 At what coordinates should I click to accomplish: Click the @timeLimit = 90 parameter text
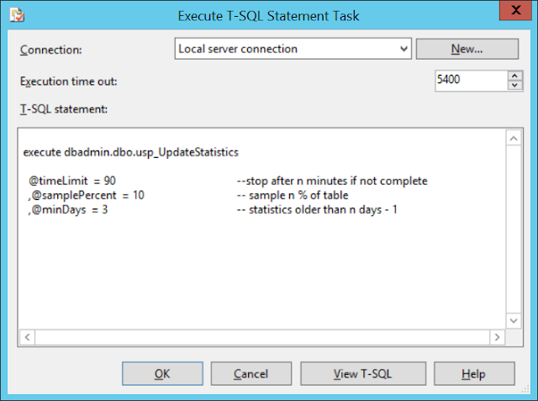tap(72, 181)
